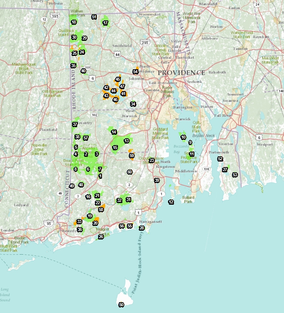
Task: Click marker 30 near Quaddick State Park
Action: pyautogui.click(x=74, y=37)
